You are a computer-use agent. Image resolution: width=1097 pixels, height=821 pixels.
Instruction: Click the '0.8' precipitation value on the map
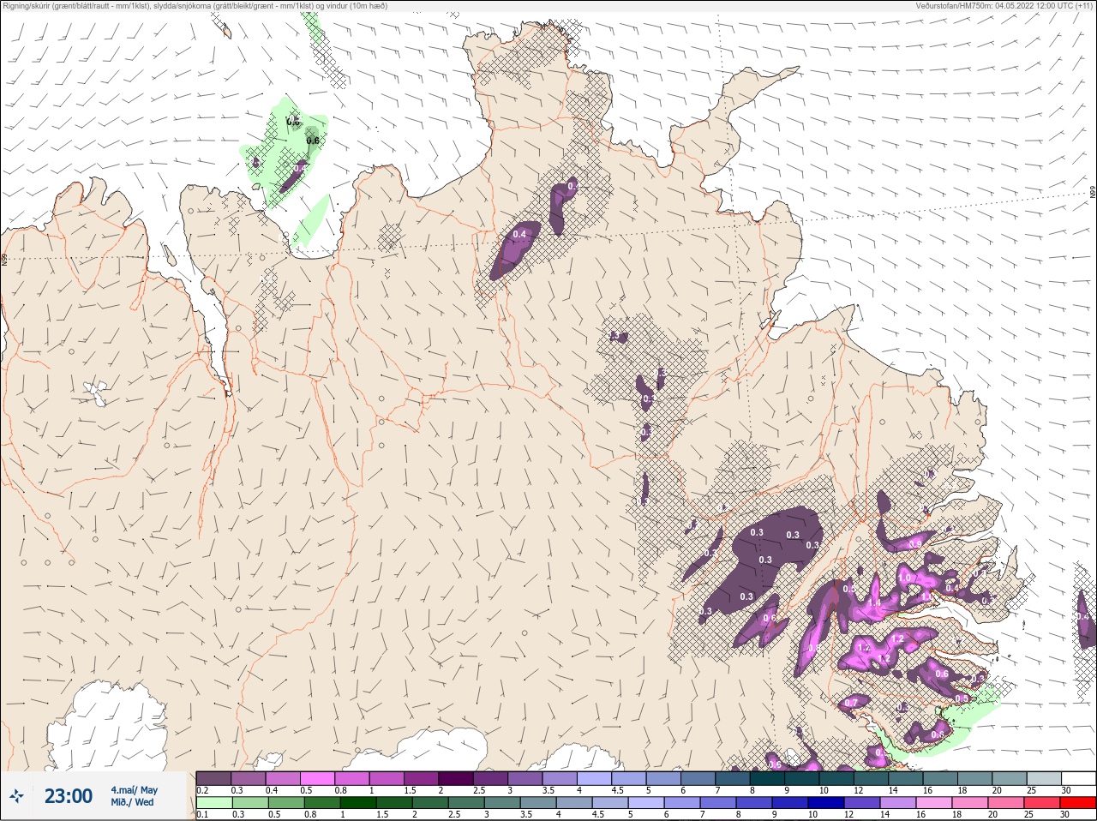[x=814, y=648]
